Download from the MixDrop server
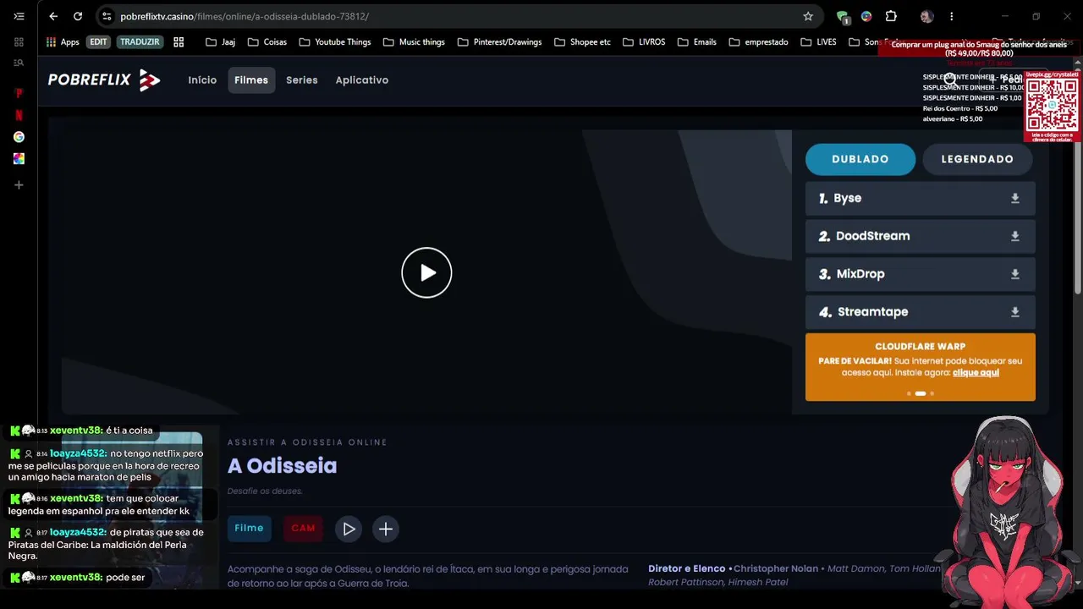 pos(1014,274)
